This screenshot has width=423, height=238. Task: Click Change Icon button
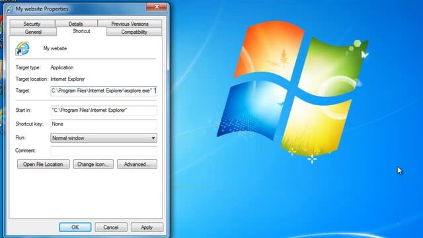93,165
